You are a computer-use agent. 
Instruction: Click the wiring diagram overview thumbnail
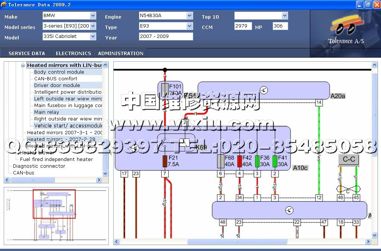point(56,214)
